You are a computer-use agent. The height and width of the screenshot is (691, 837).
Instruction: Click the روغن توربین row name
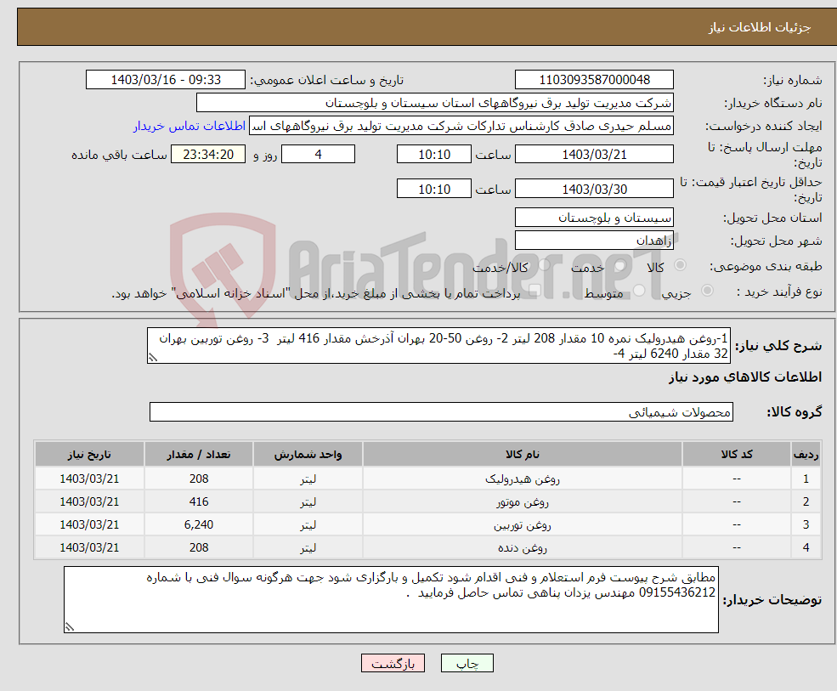click(523, 525)
